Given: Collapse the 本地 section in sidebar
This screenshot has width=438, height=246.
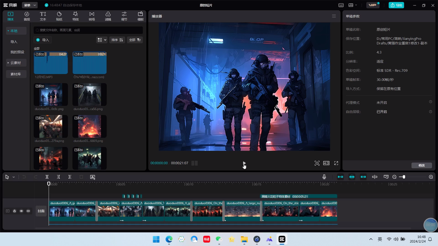Looking at the screenshot, I should tap(16, 31).
